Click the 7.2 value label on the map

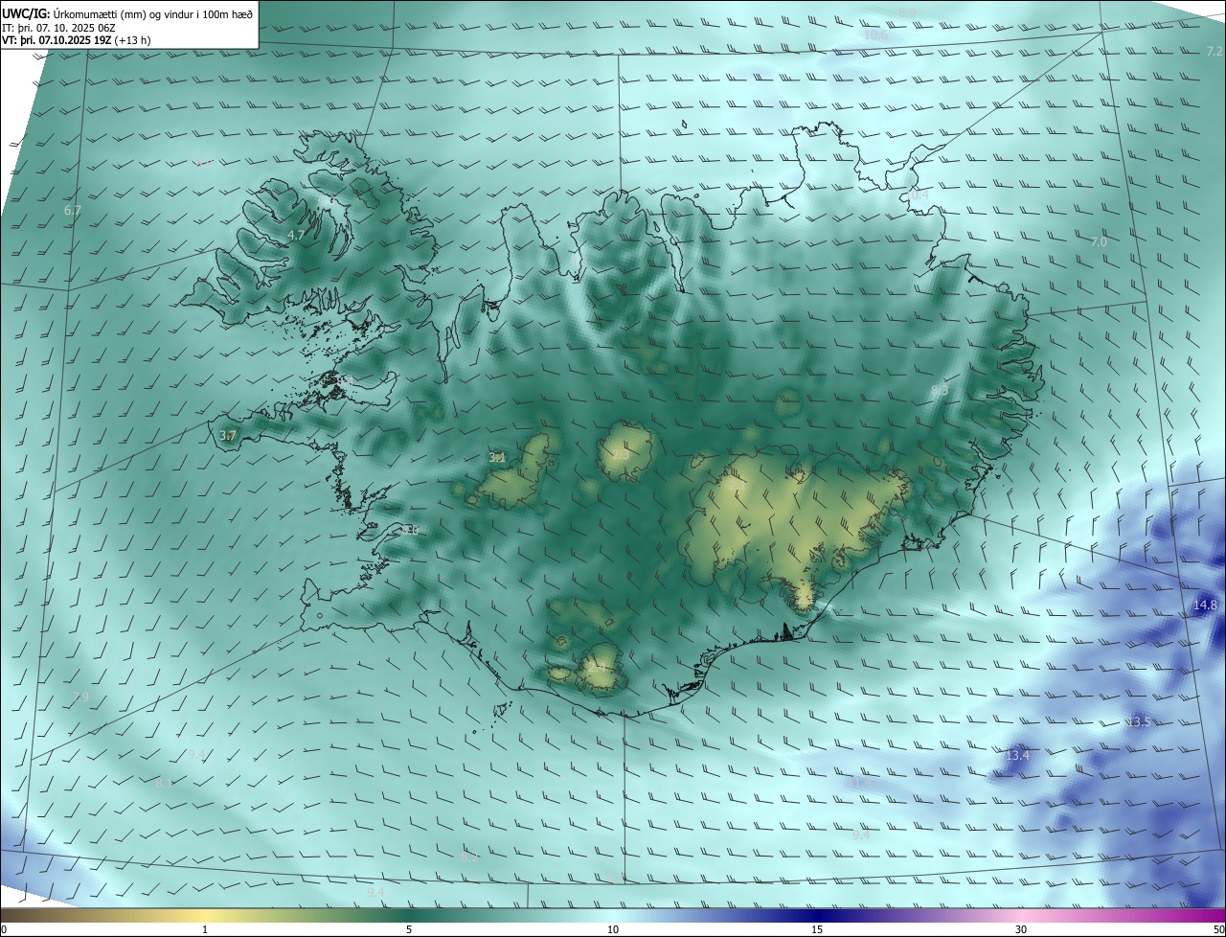[1215, 51]
